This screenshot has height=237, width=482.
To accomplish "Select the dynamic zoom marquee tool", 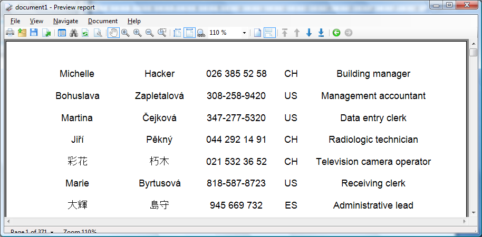I will 162,33.
